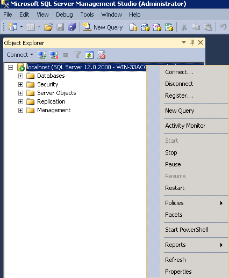The width and height of the screenshot is (229, 278).
Task: Select the Security tree item
Action: coord(48,84)
